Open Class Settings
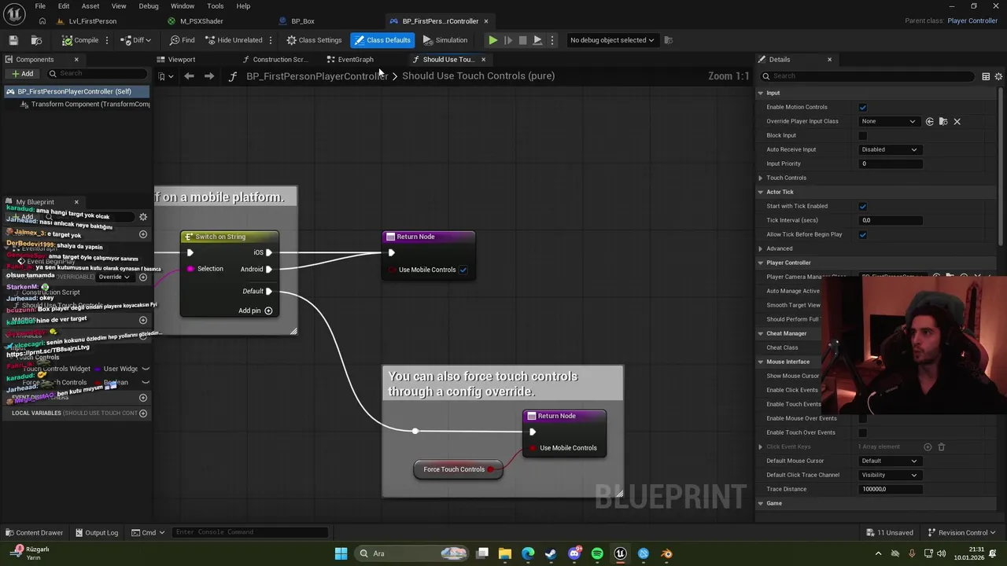Screen dimensions: 1007x566 [314, 40]
